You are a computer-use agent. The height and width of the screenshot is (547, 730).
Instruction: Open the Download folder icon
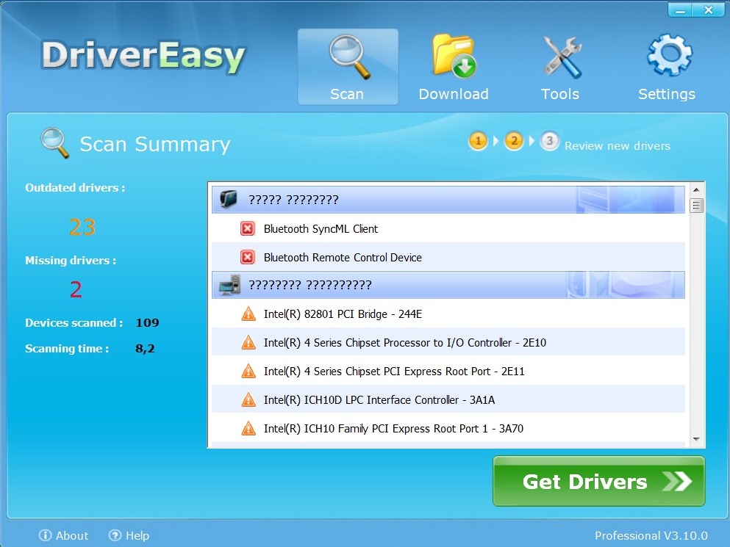pos(454,55)
